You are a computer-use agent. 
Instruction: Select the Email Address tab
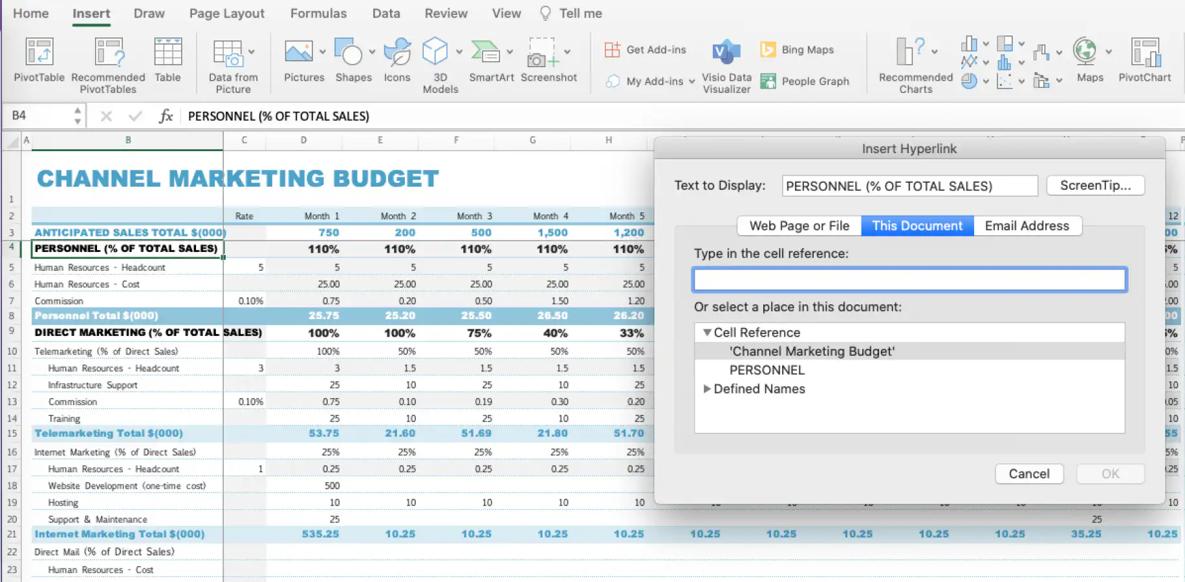coord(1027,226)
